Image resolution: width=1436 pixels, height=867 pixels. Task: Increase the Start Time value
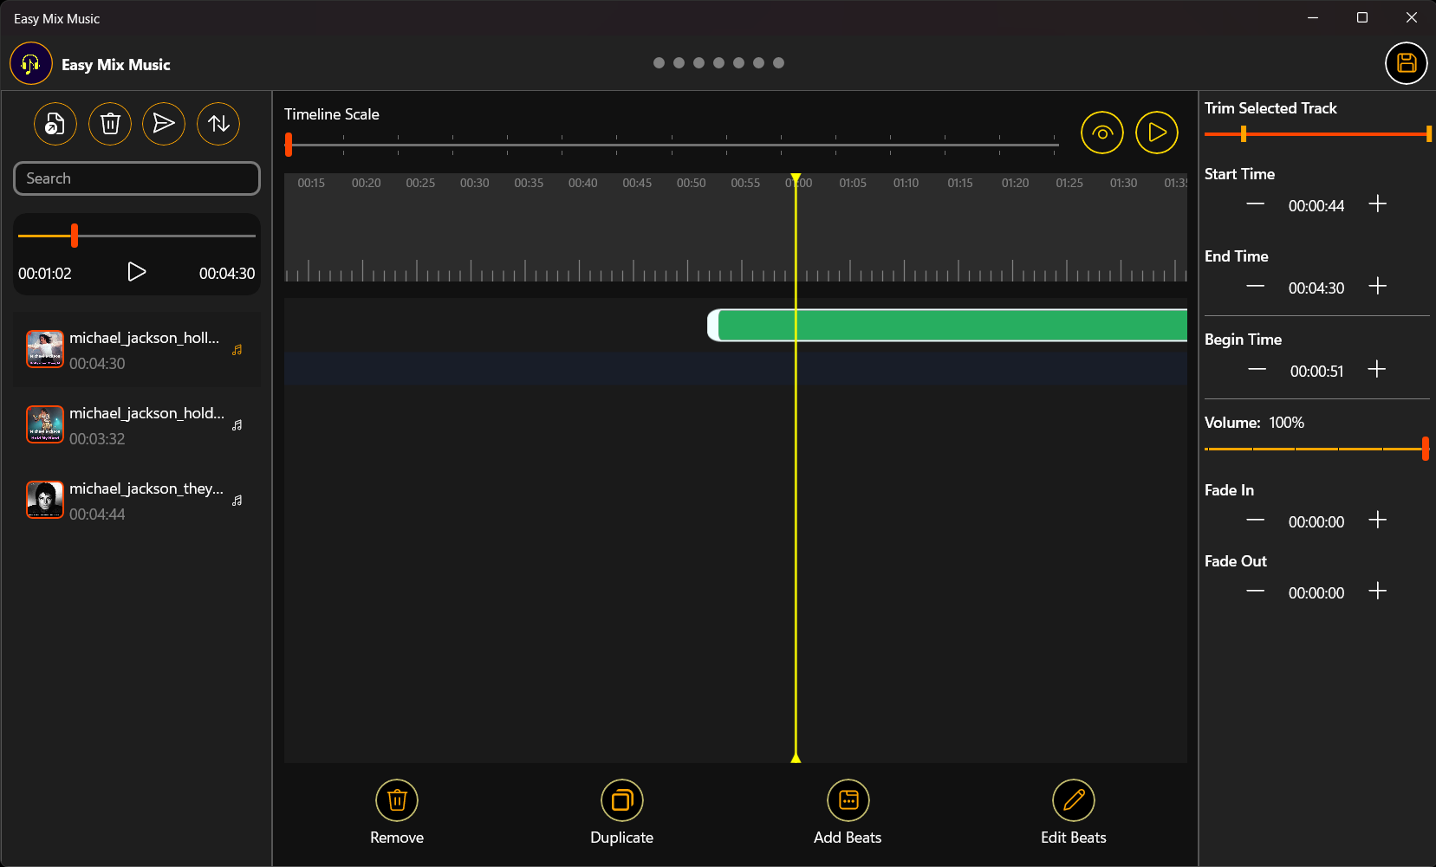[x=1378, y=204]
